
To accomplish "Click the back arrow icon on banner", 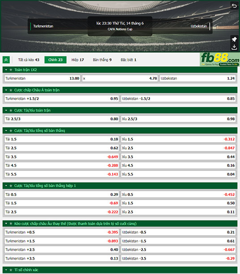I will coord(234,6).
